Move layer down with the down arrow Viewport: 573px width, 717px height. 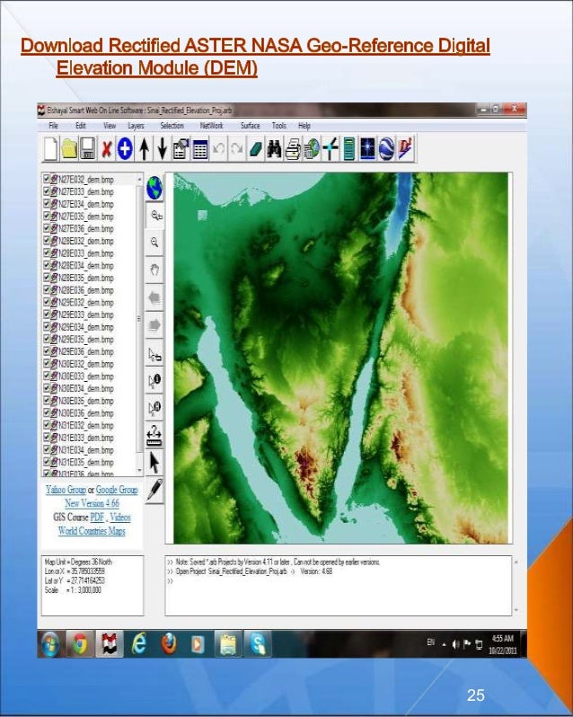coord(163,149)
